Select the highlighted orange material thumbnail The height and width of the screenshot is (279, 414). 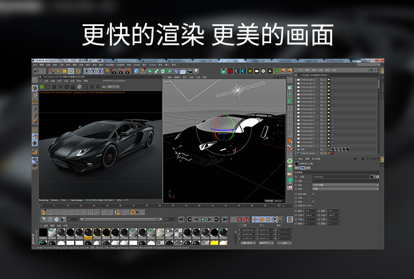(x=88, y=233)
